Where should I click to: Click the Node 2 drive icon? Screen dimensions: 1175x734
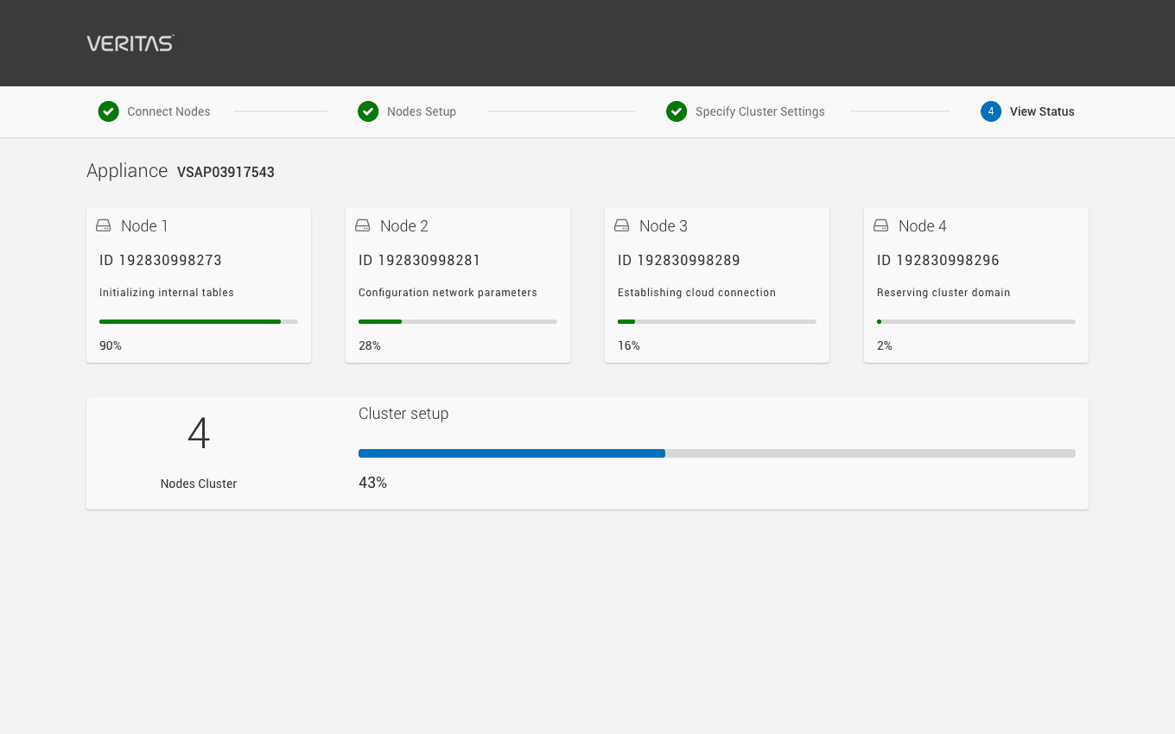click(x=363, y=225)
